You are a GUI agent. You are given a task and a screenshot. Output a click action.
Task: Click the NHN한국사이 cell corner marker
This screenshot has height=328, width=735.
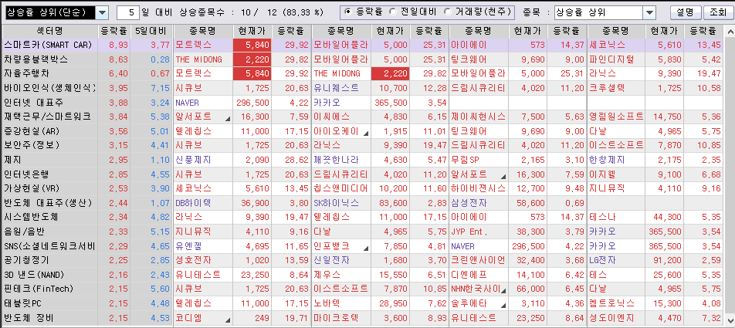coord(503,292)
